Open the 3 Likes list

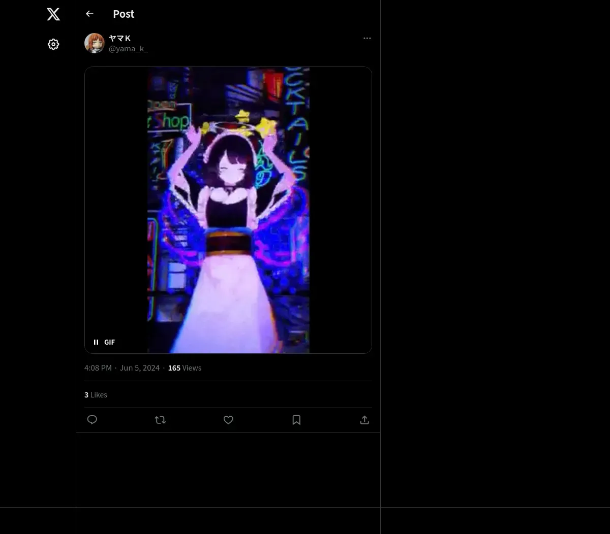coord(96,394)
